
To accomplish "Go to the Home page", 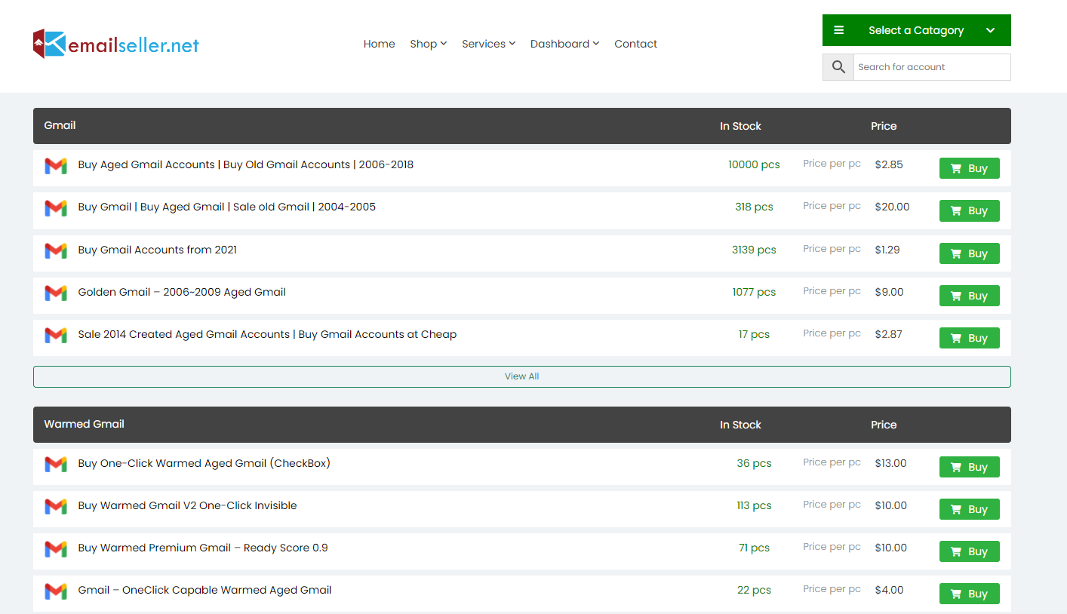I will (379, 44).
